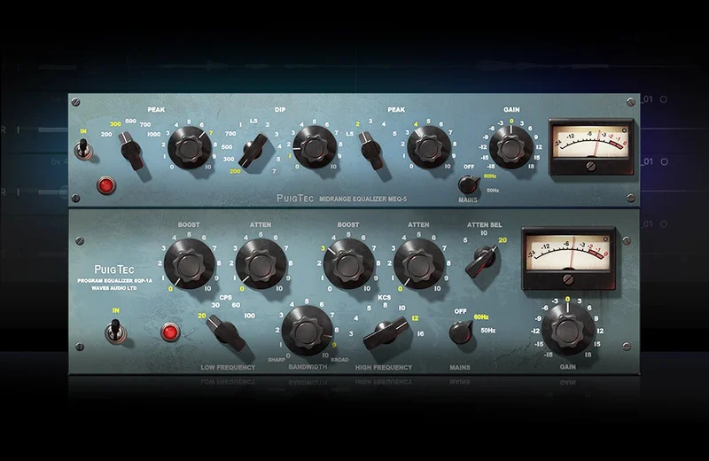
Task: Click the red power lamp on EQP-1A
Action: [x=170, y=332]
